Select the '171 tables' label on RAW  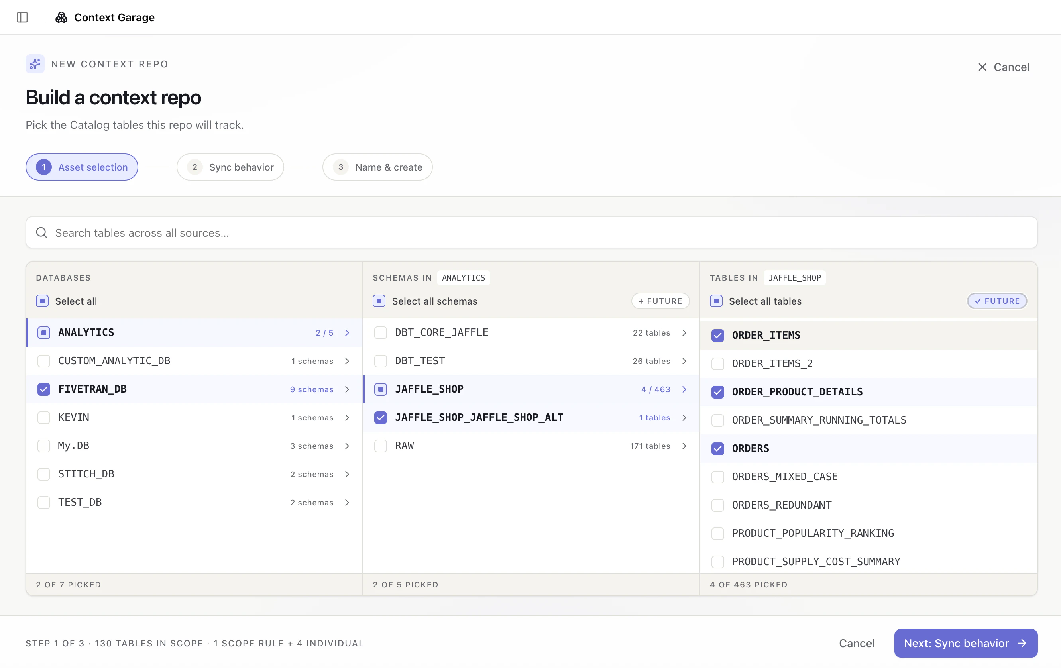tap(650, 446)
